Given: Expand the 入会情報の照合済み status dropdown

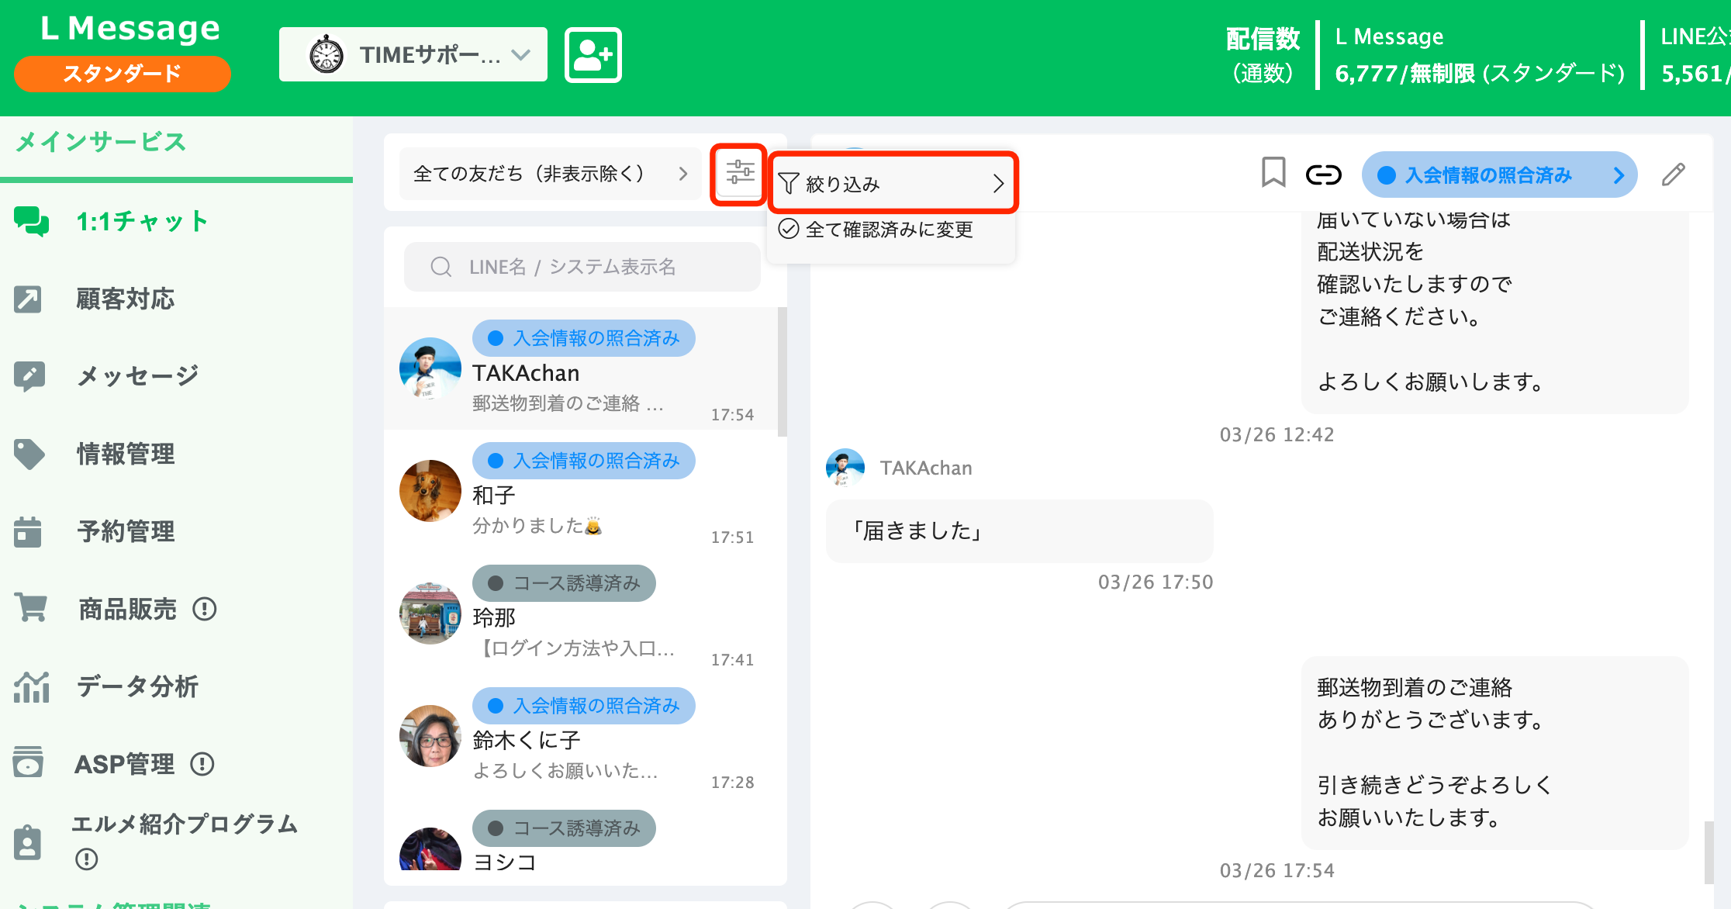Looking at the screenshot, I should (x=1499, y=175).
